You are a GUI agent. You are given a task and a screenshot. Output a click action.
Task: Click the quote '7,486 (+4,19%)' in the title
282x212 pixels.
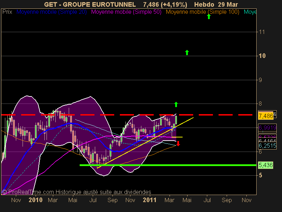coord(165,5)
